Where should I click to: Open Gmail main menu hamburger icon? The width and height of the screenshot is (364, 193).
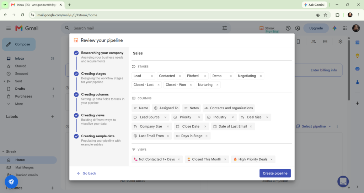tap(9, 28)
